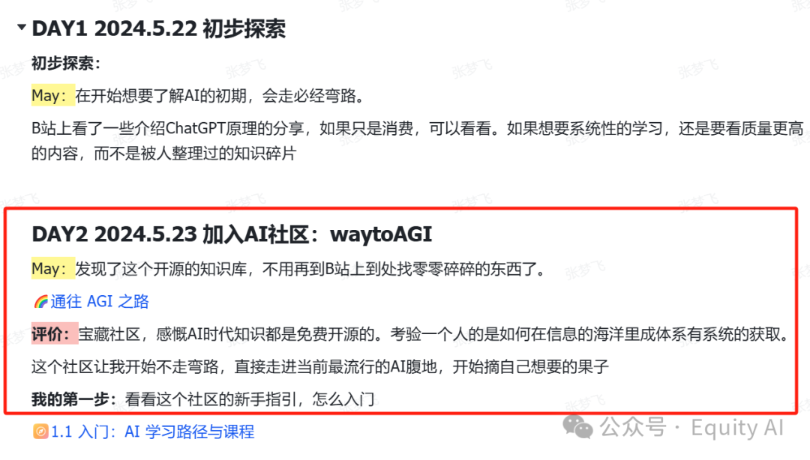Click the sentence 发现了这个开源的知识库
The height and width of the screenshot is (460, 810).
point(311,269)
